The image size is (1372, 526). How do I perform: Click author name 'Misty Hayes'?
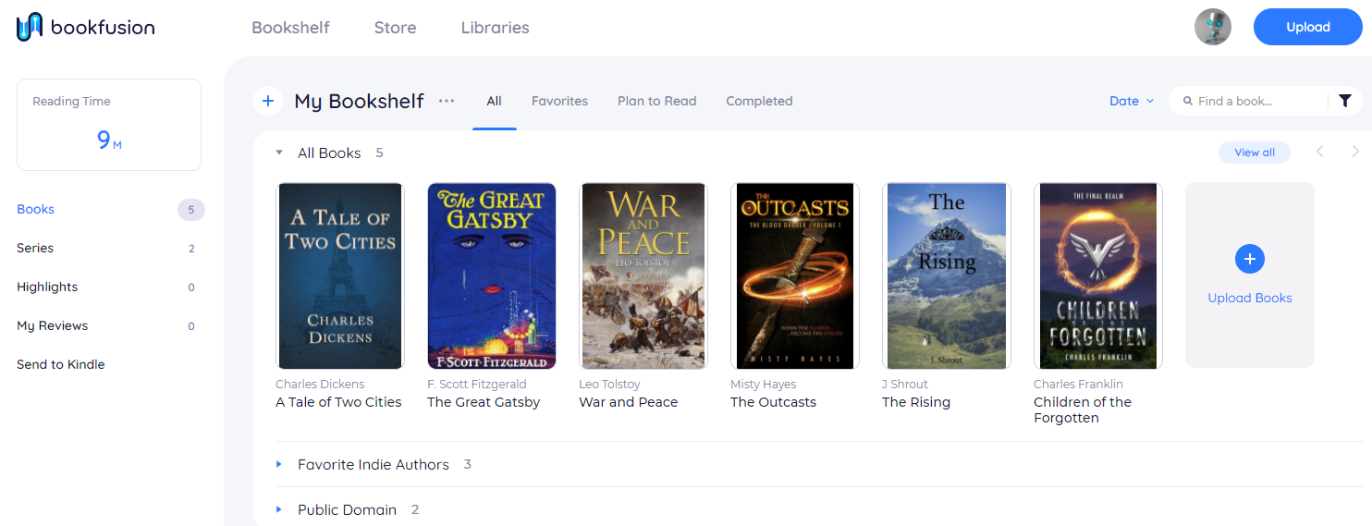[764, 384]
